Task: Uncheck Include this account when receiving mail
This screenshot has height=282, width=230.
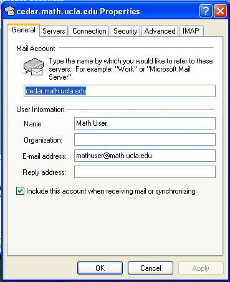Action: pyautogui.click(x=20, y=191)
